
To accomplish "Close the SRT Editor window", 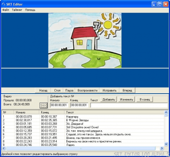I will coord(166,4).
